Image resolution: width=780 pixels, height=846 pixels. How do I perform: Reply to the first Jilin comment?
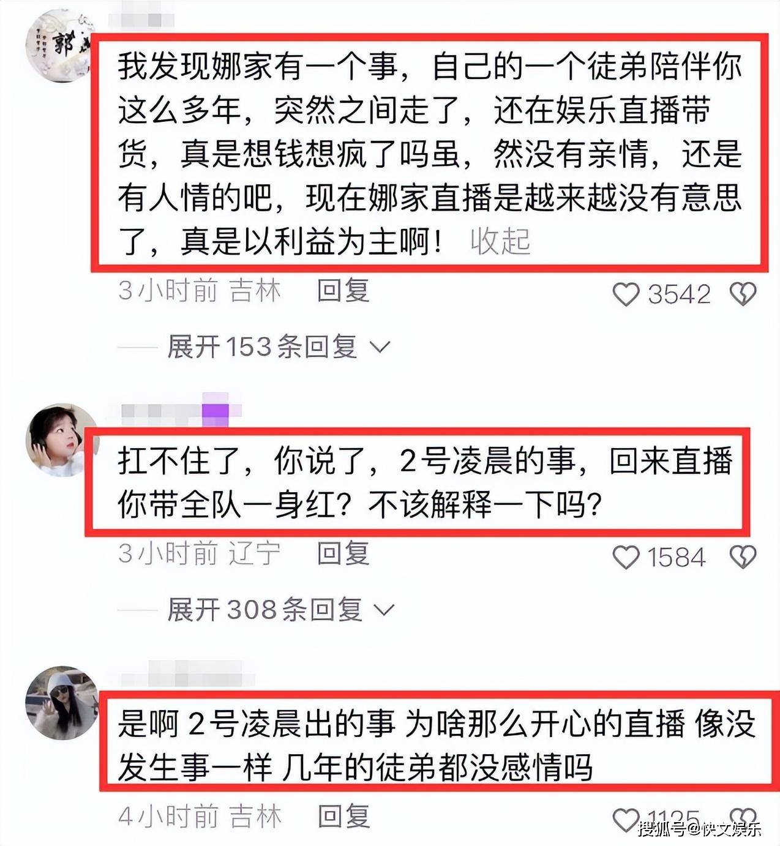343,290
